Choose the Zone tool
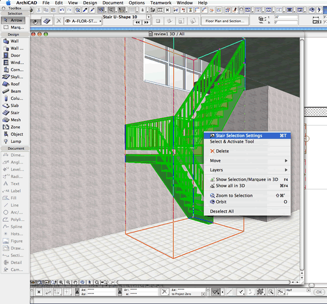327x304 pixels. 15,127
